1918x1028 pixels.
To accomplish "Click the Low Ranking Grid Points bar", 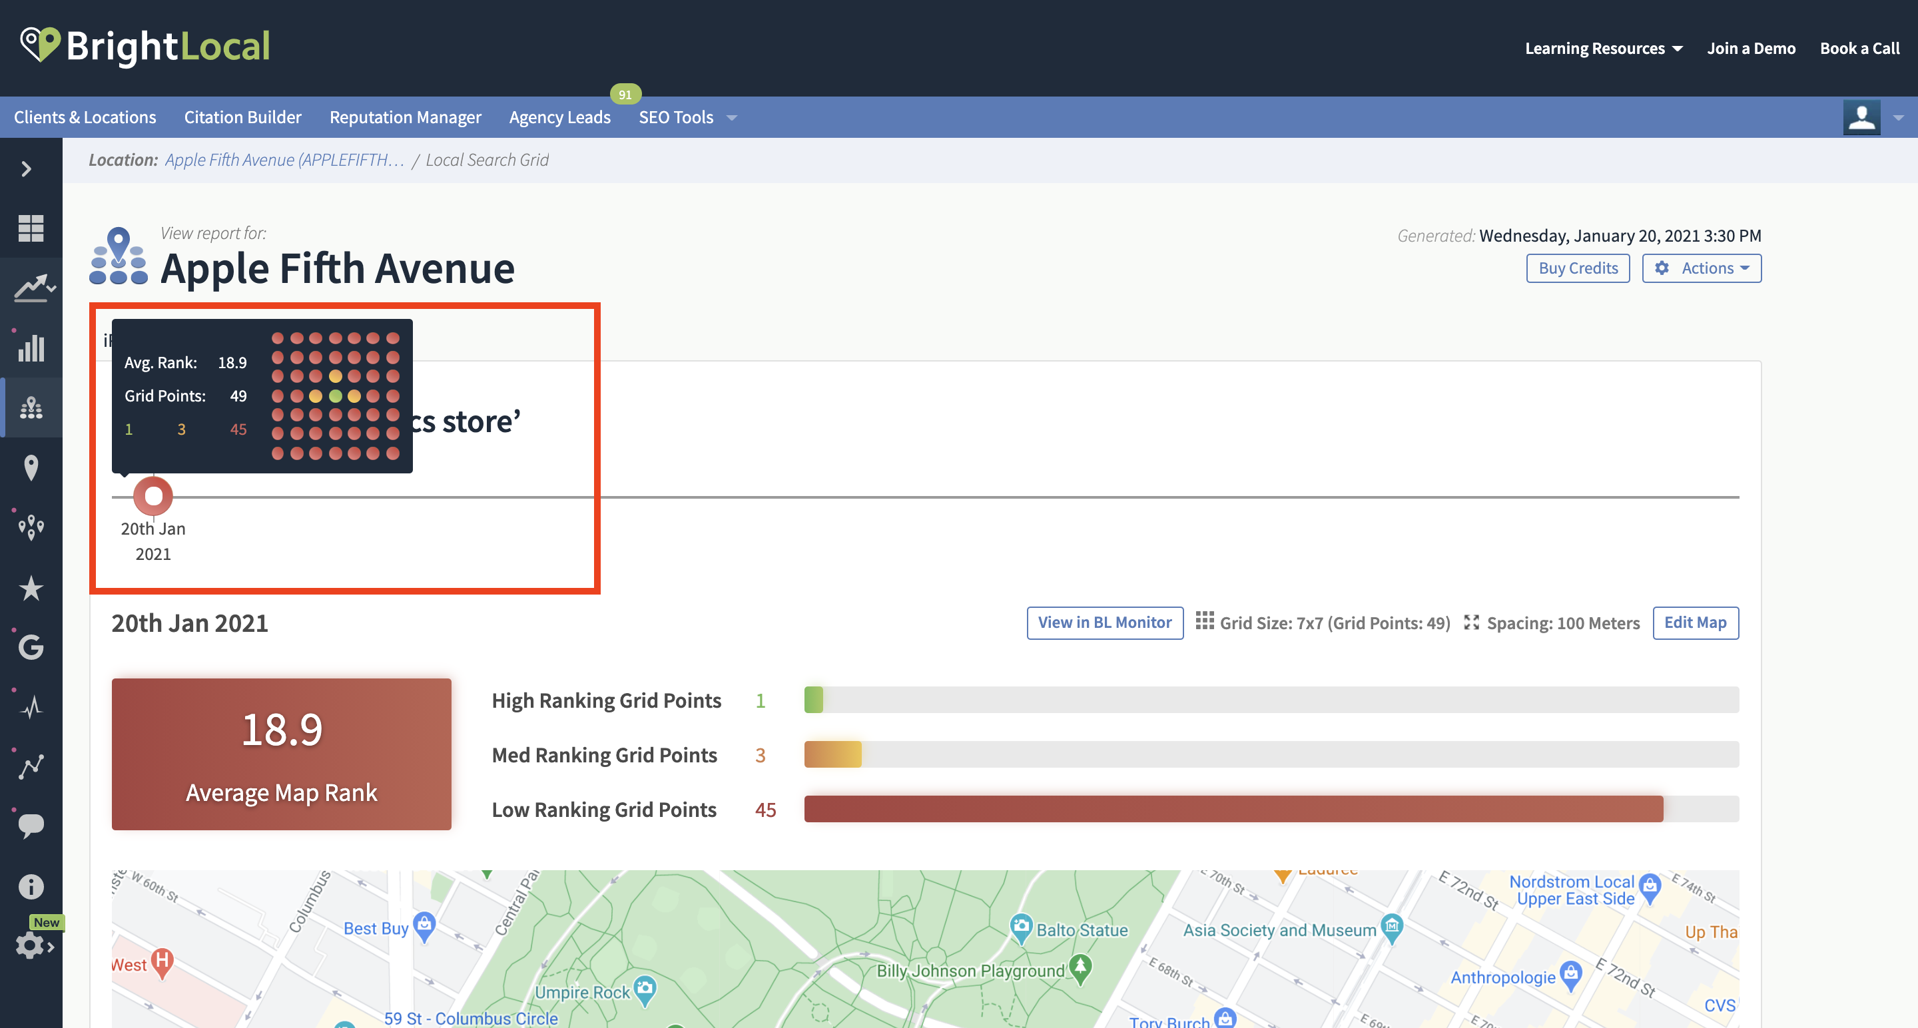I will click(x=1271, y=808).
